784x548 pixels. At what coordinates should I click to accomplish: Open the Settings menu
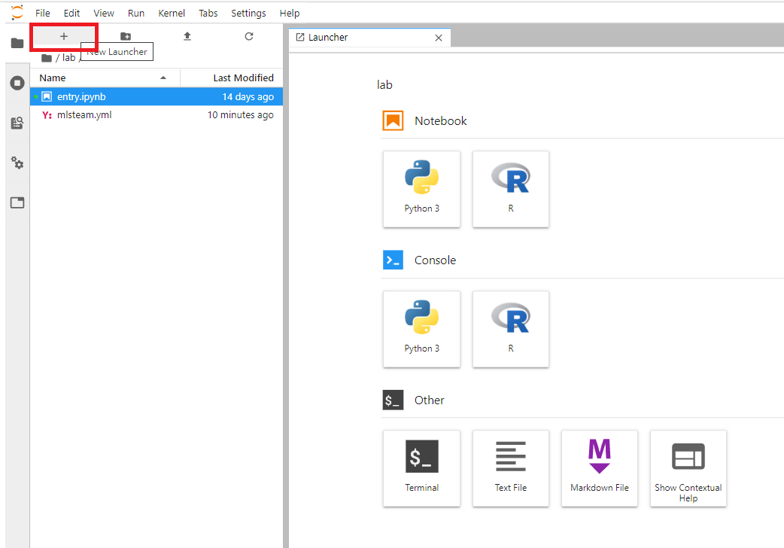(x=248, y=13)
